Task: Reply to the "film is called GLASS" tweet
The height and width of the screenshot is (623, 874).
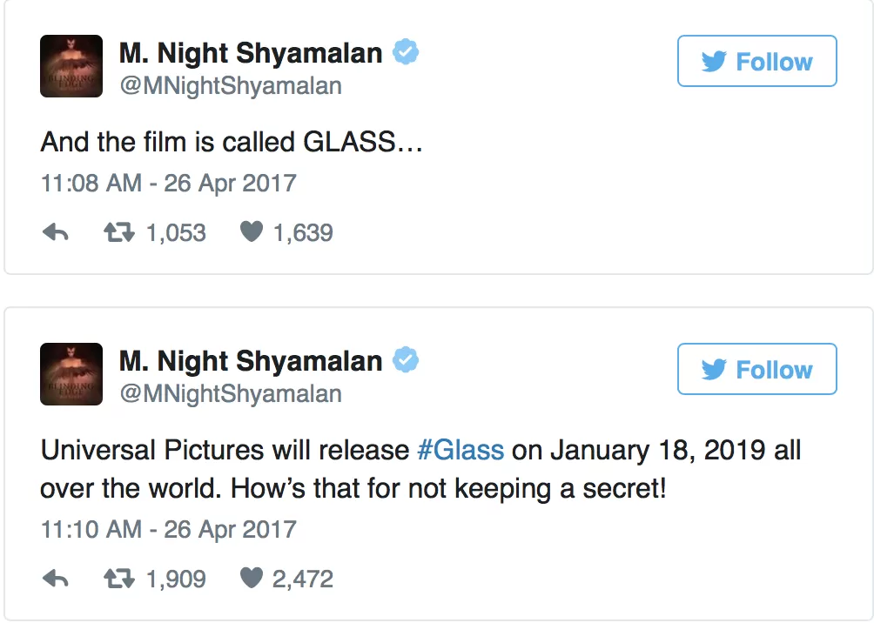Action: (55, 233)
